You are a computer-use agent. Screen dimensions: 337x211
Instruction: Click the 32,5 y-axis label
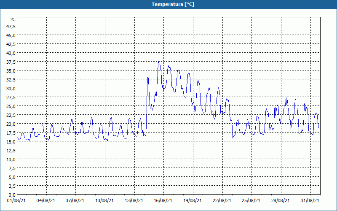pyautogui.click(x=11, y=80)
